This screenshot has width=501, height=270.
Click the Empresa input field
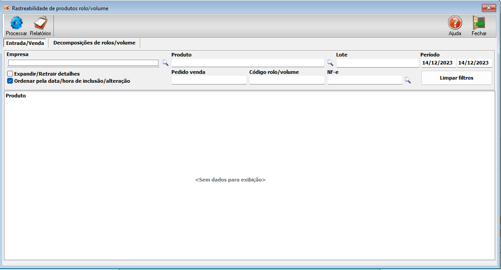point(83,63)
